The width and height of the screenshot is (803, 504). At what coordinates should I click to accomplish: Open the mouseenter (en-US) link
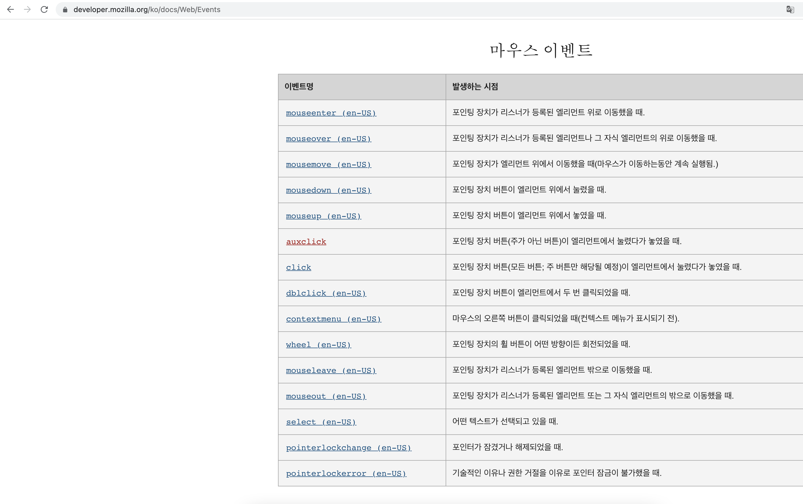[331, 113]
